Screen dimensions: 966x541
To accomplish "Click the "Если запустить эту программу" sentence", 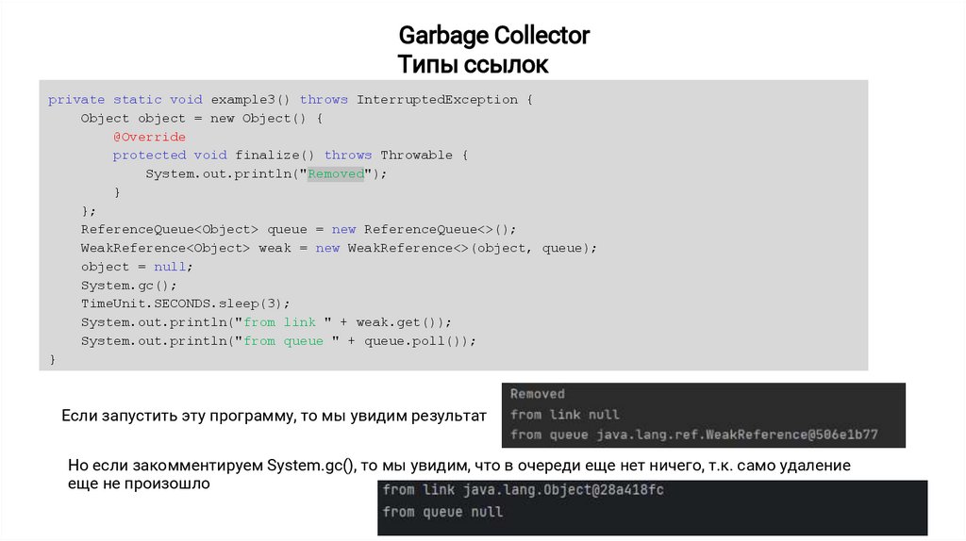I will click(274, 416).
